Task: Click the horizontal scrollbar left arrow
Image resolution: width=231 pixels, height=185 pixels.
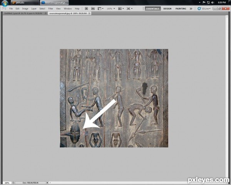Action: (x=50, y=183)
